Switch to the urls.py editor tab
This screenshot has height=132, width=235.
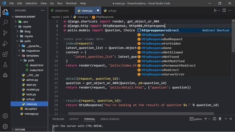[x=112, y=11]
